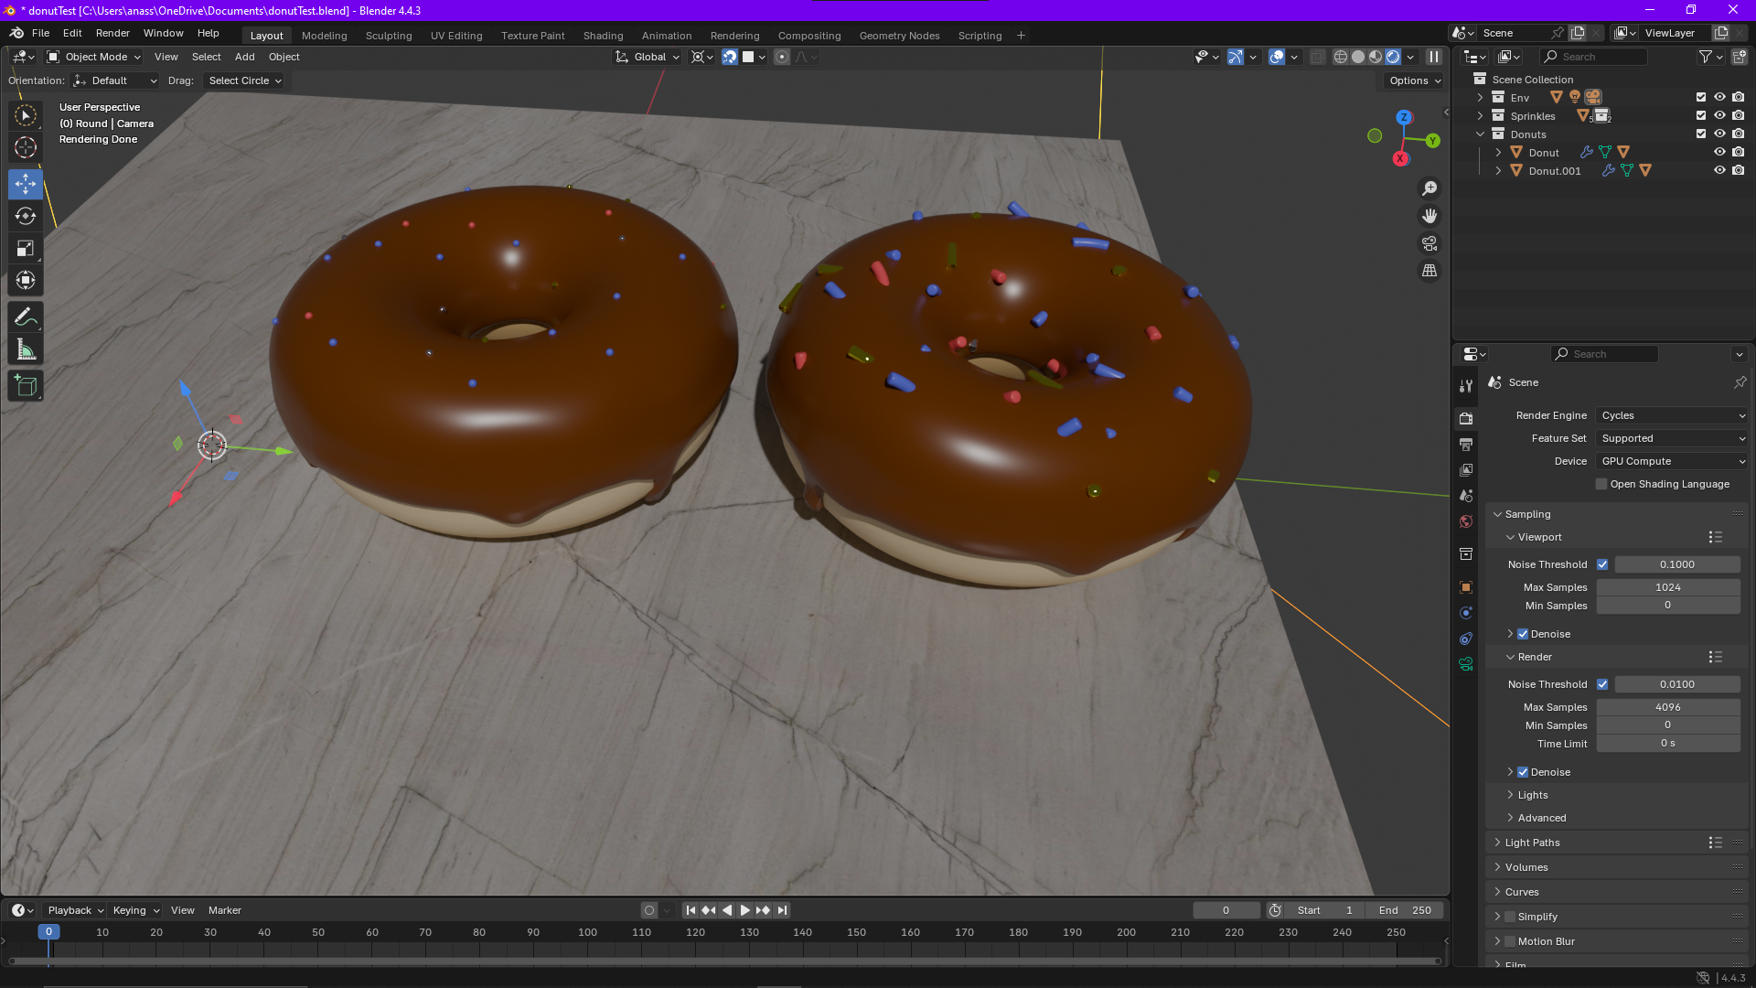The height and width of the screenshot is (988, 1756).
Task: Activate the Rotate tool
Action: [x=26, y=216]
